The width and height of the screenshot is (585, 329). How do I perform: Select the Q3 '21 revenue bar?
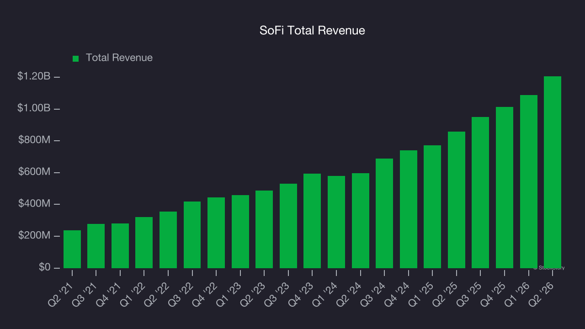[x=96, y=246]
